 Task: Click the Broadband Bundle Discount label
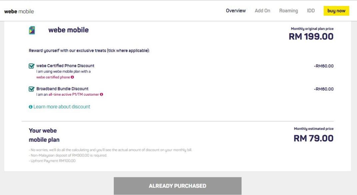coord(62,89)
